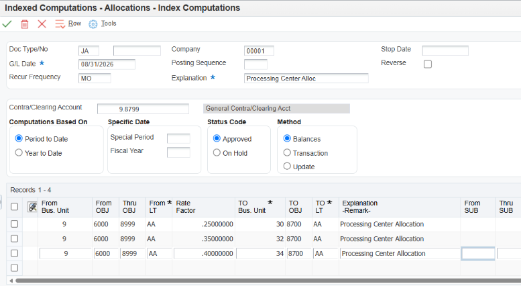Click the G/L Date field 08/31/2026
Image resolution: width=521 pixels, height=286 pixels.
click(x=107, y=64)
